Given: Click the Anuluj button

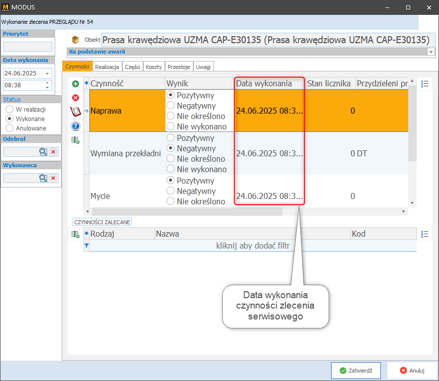Looking at the screenshot, I should (x=412, y=370).
